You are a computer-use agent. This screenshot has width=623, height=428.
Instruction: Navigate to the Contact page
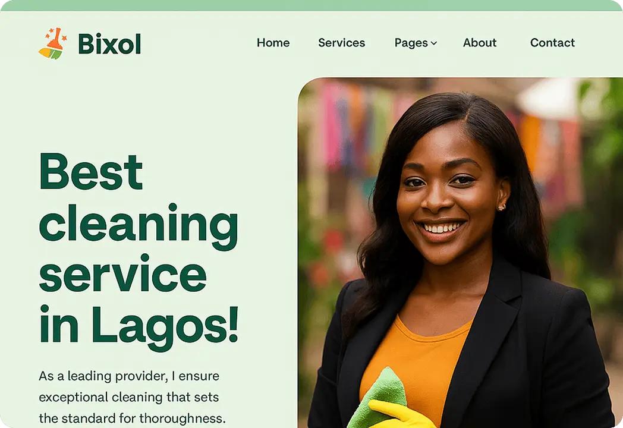click(x=552, y=43)
